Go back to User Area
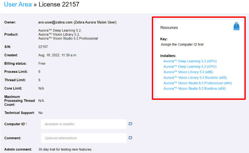 (18, 5)
